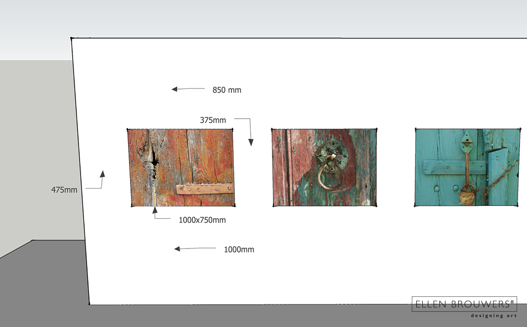Select the turquoise padlocked door photo

point(467,167)
